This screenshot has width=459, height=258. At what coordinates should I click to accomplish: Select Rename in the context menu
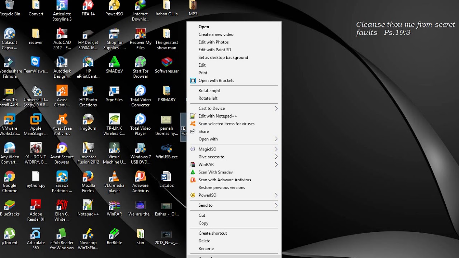click(x=206, y=248)
